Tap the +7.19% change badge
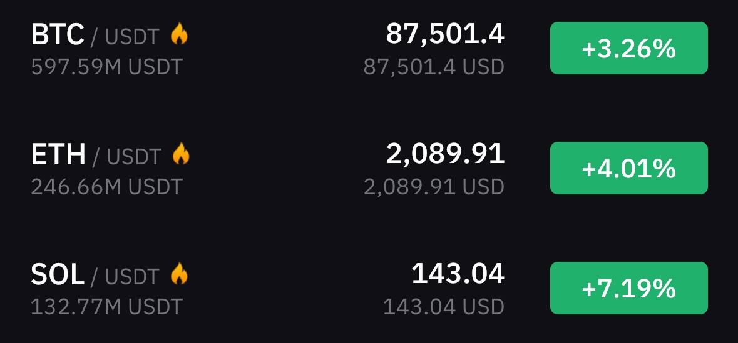 pos(629,288)
